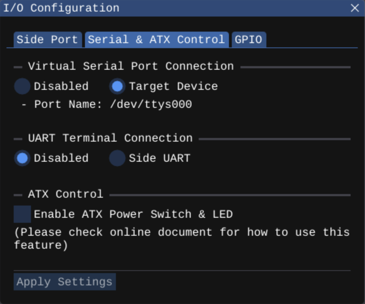The height and width of the screenshot is (304, 365).
Task: Click the online document help note
Action: (x=181, y=239)
